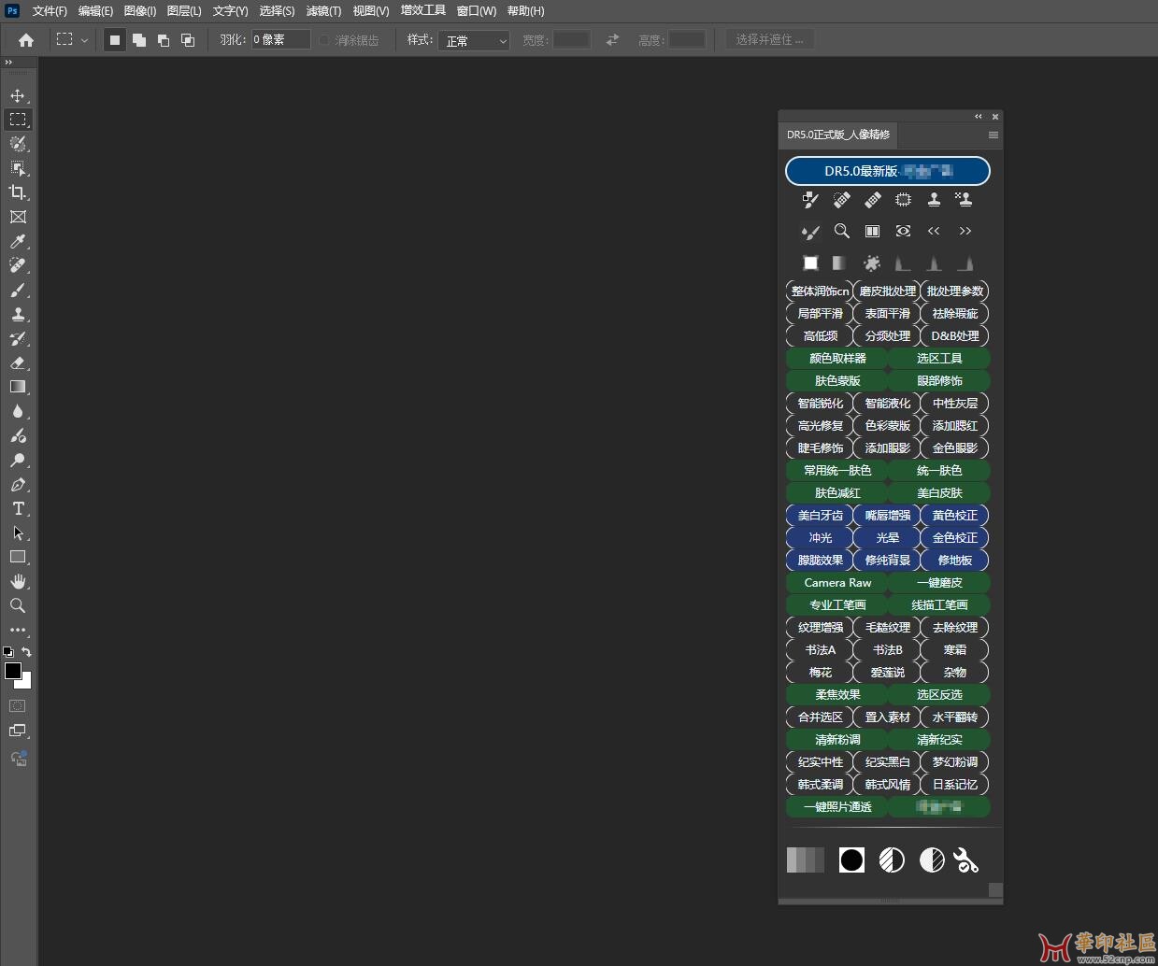Toggle Quick Mask mode in toolbar
This screenshot has width=1158, height=966.
(x=18, y=706)
